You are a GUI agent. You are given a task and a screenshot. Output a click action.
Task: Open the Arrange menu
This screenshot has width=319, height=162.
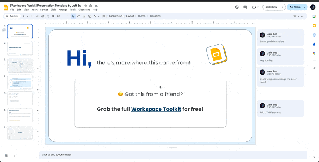tap(63, 10)
